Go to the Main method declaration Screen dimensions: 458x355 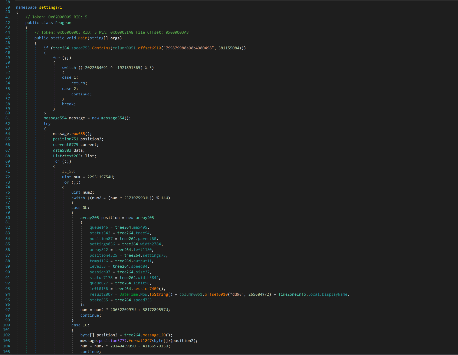[82, 38]
